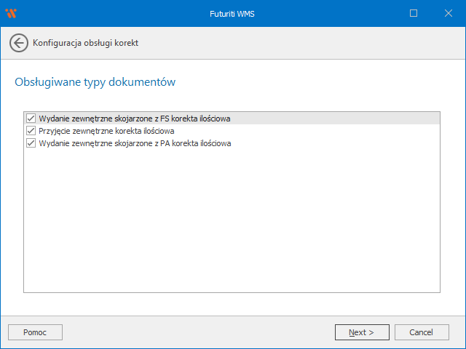Select the FS korekta ilościowa row text
The image size is (466, 349).
click(x=135, y=118)
